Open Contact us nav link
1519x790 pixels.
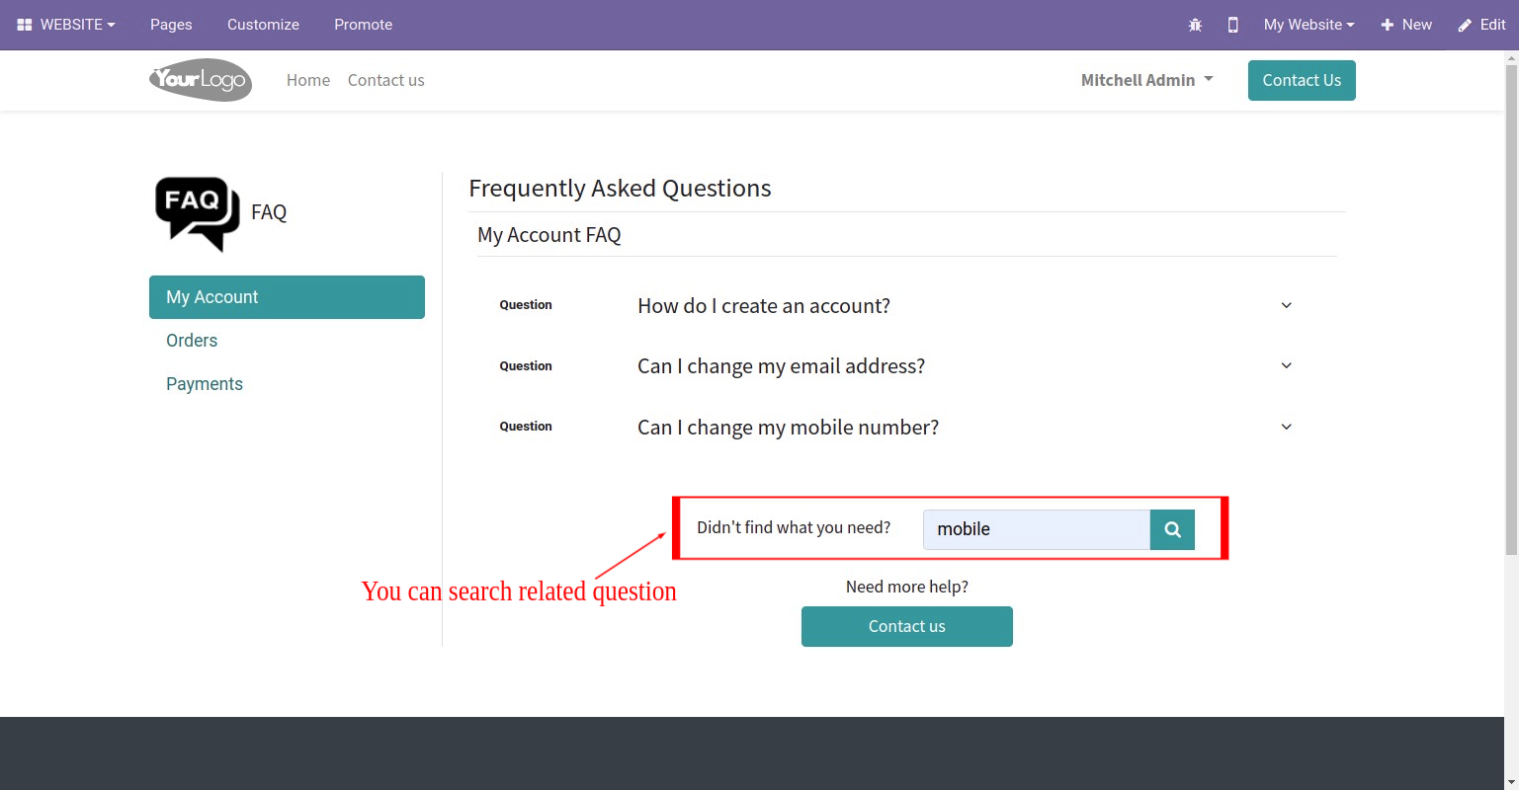pyautogui.click(x=386, y=81)
